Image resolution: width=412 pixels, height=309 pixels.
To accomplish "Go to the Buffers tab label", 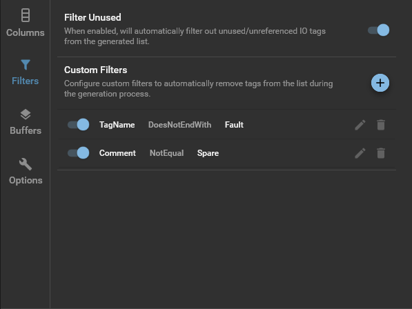I will [x=26, y=130].
